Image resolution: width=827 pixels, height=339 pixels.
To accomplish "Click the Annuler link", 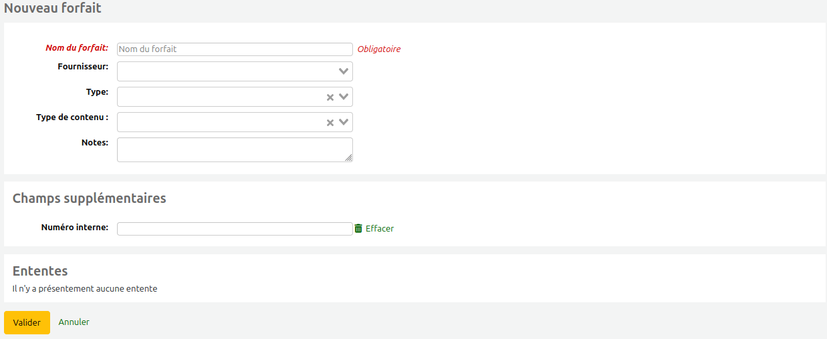I will pyautogui.click(x=74, y=322).
